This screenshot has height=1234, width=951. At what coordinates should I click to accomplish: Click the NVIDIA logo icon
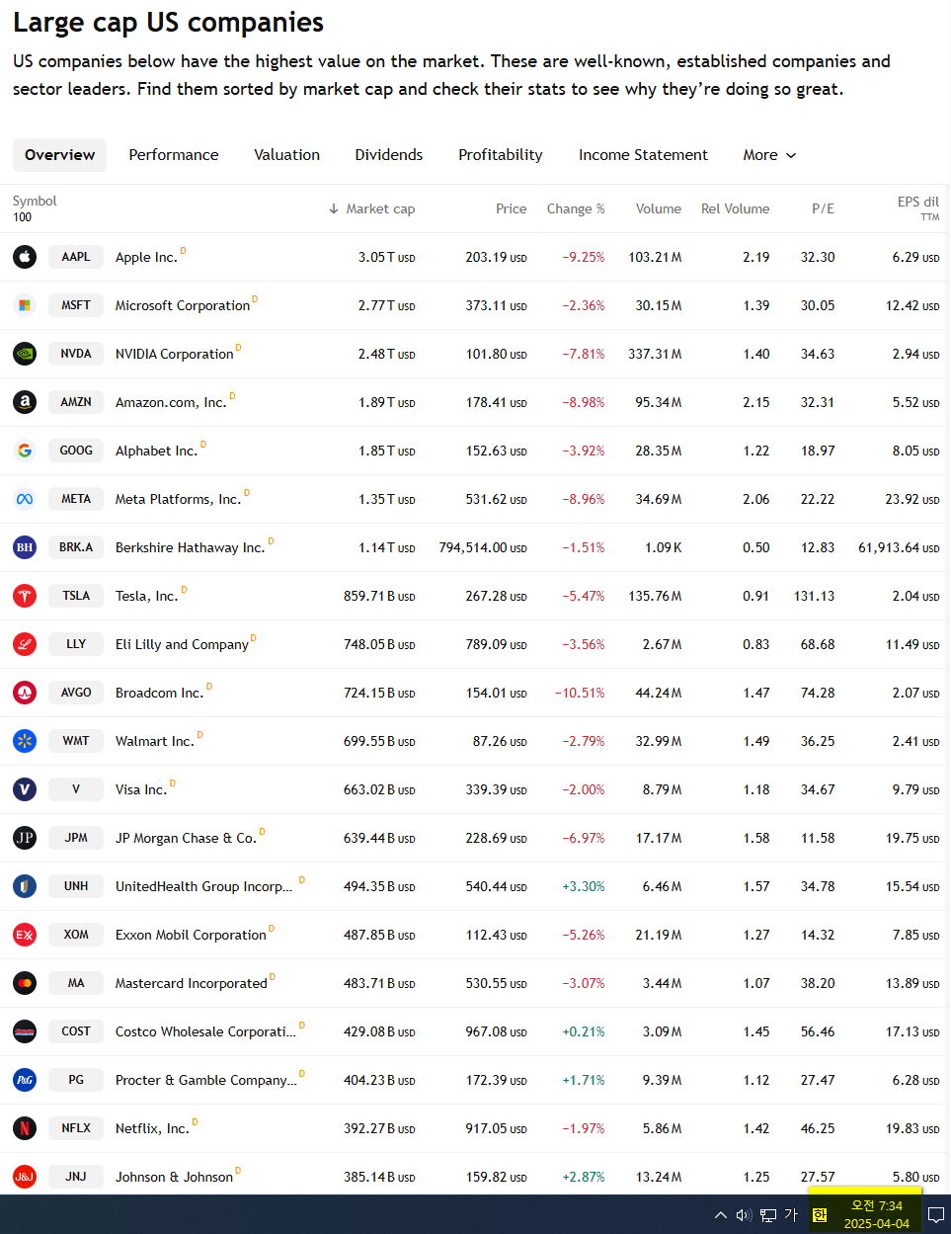(25, 354)
